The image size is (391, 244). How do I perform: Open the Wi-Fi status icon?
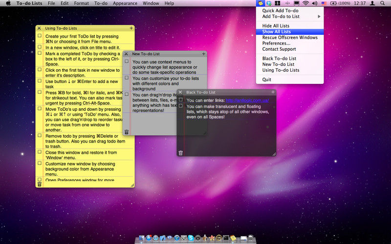pos(305,3)
